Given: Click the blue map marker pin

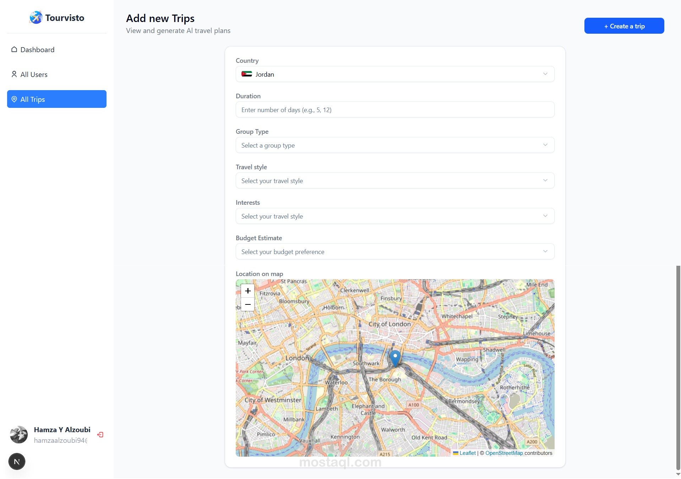Looking at the screenshot, I should point(395,358).
